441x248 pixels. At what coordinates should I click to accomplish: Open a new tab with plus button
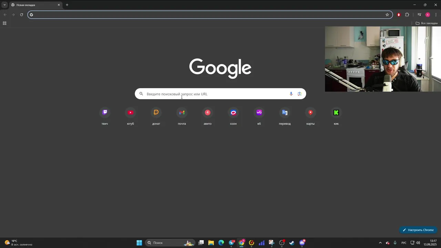pyautogui.click(x=67, y=5)
